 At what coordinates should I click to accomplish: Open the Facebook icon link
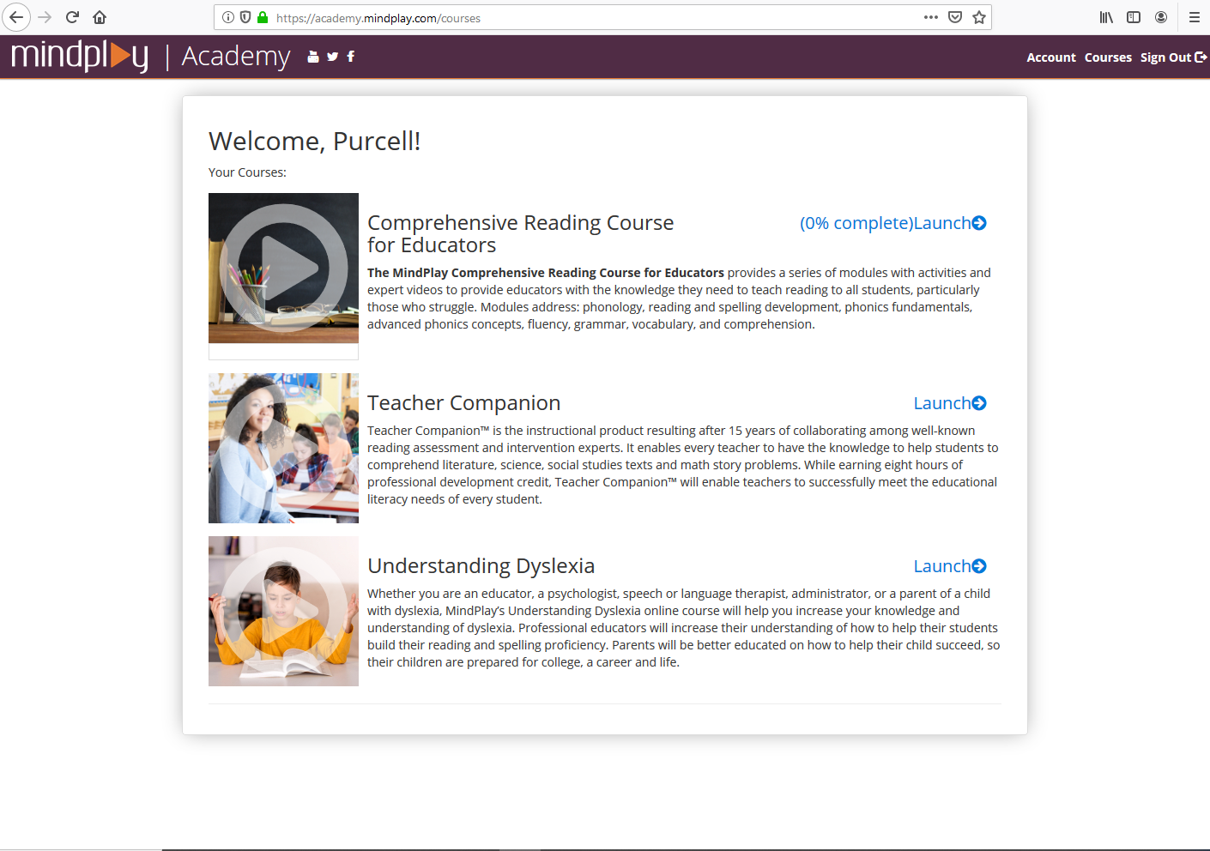point(350,57)
